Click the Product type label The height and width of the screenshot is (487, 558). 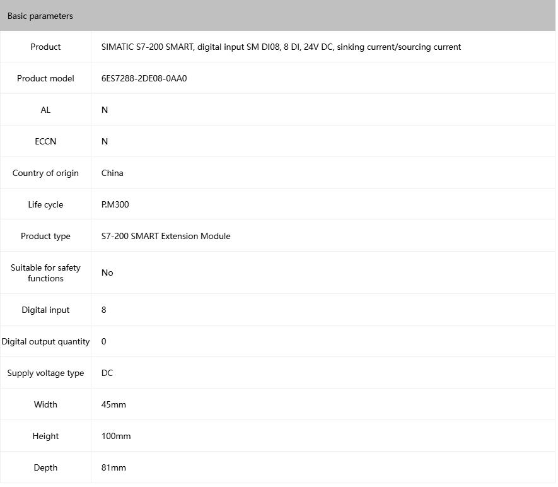pyautogui.click(x=45, y=236)
